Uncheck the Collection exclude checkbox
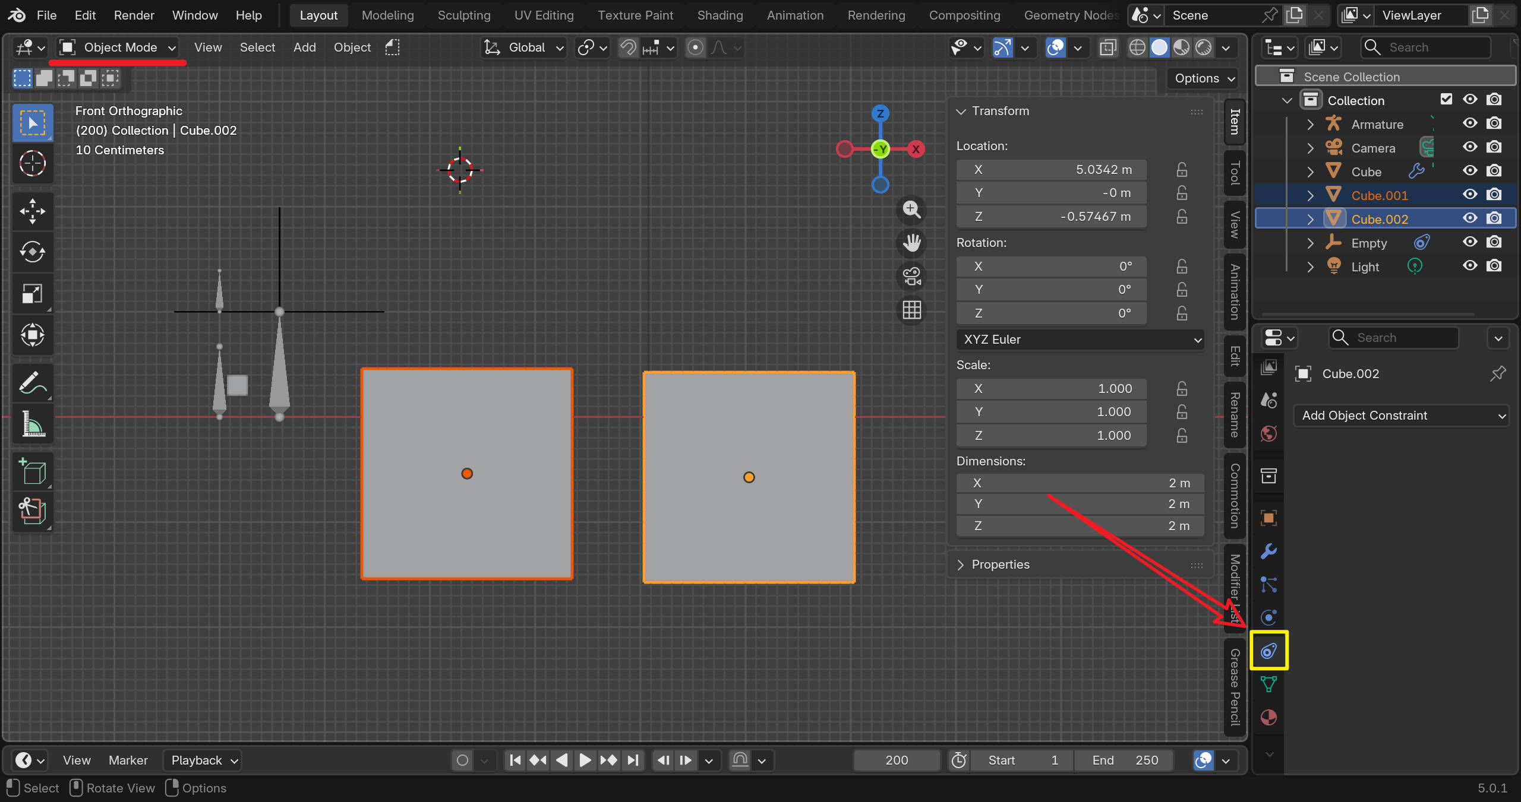Viewport: 1521px width, 802px height. (1446, 100)
